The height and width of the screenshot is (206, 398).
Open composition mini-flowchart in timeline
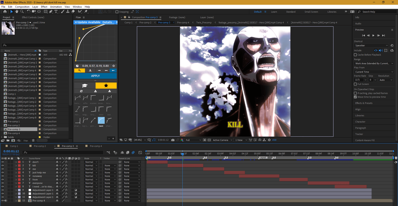click(108, 153)
